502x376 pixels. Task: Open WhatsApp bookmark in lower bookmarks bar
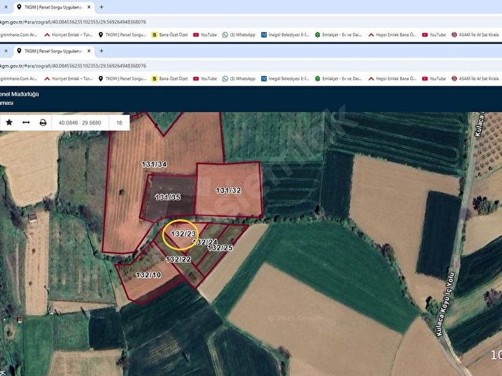tap(238, 78)
